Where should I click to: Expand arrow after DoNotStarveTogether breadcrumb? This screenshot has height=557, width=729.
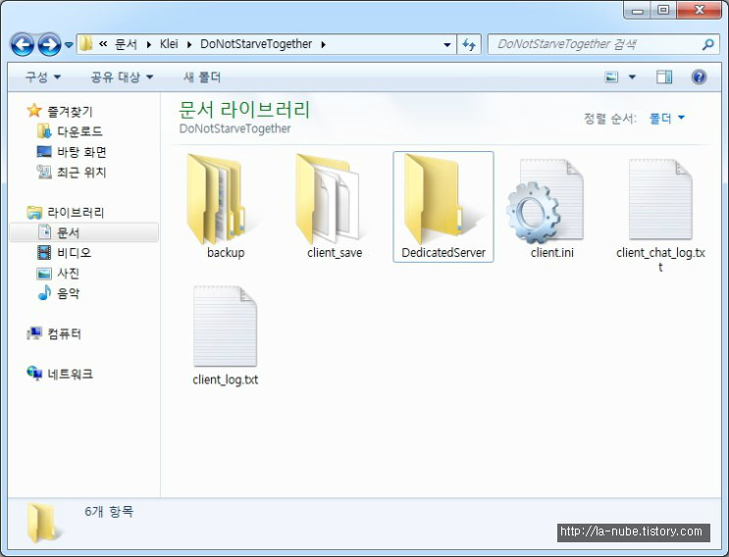coord(323,44)
